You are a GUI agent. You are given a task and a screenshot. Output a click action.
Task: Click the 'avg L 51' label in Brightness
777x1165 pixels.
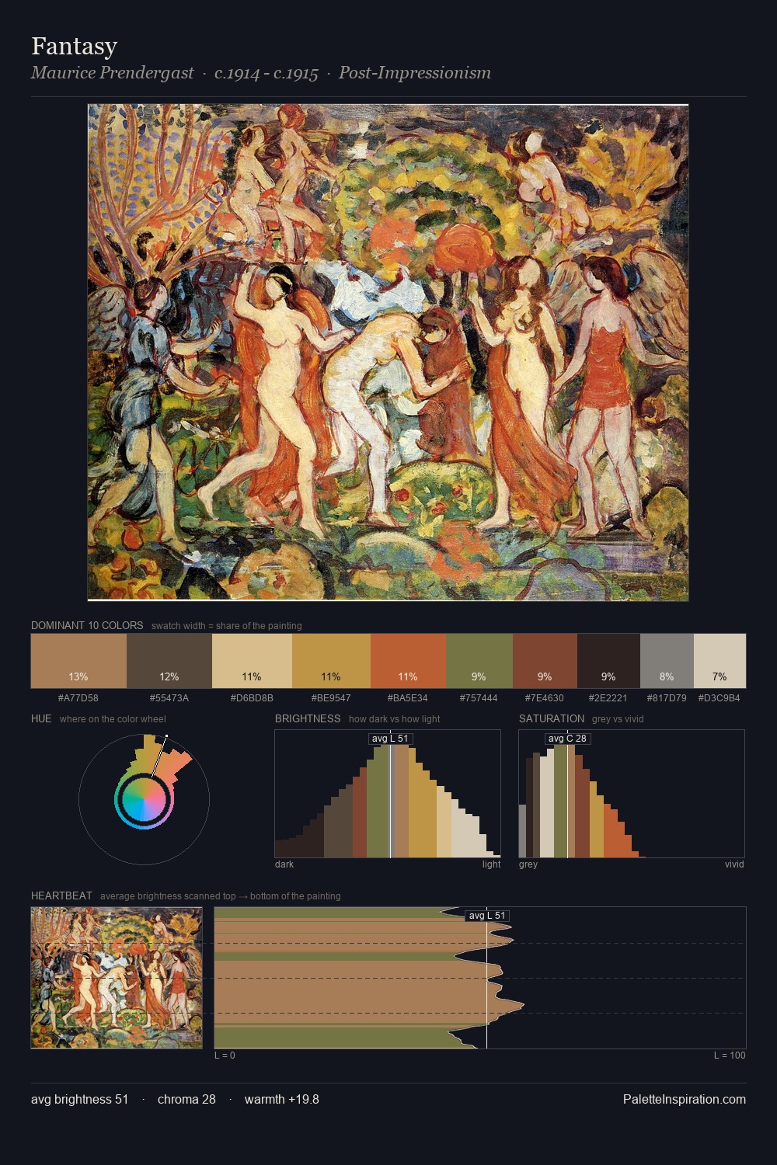click(390, 739)
